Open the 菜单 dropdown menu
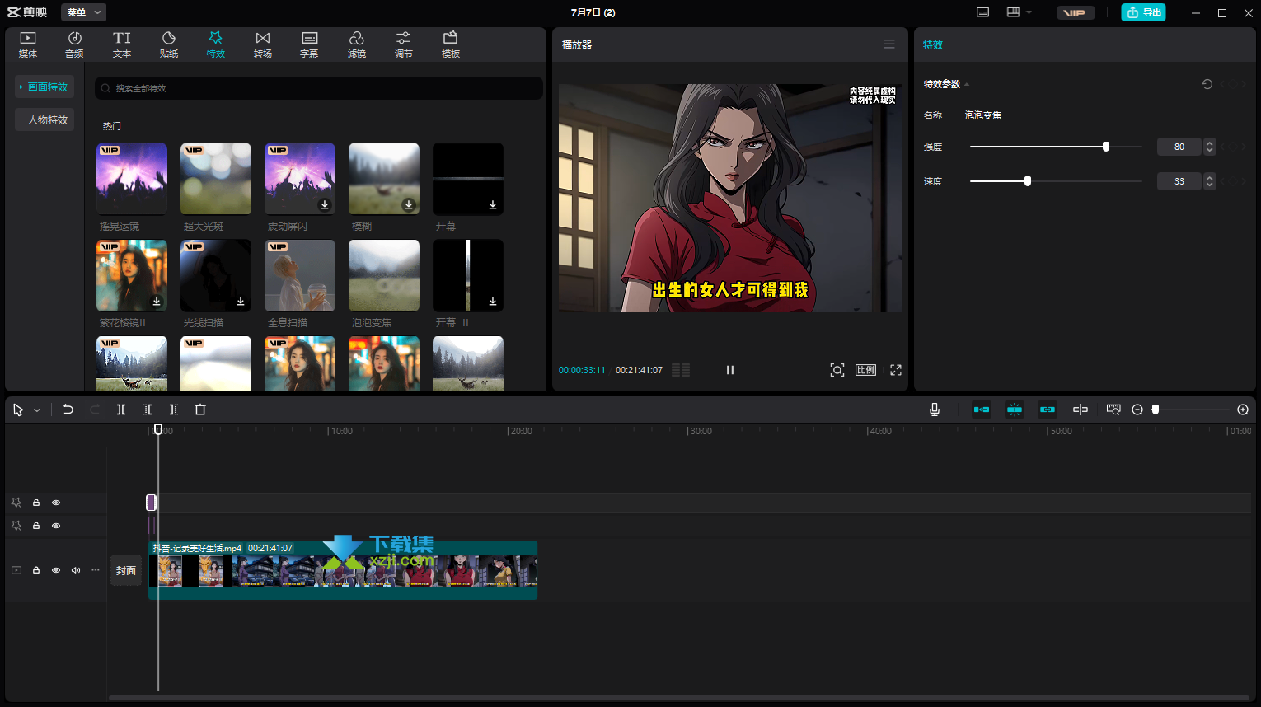Viewport: 1261px width, 707px height. point(83,12)
